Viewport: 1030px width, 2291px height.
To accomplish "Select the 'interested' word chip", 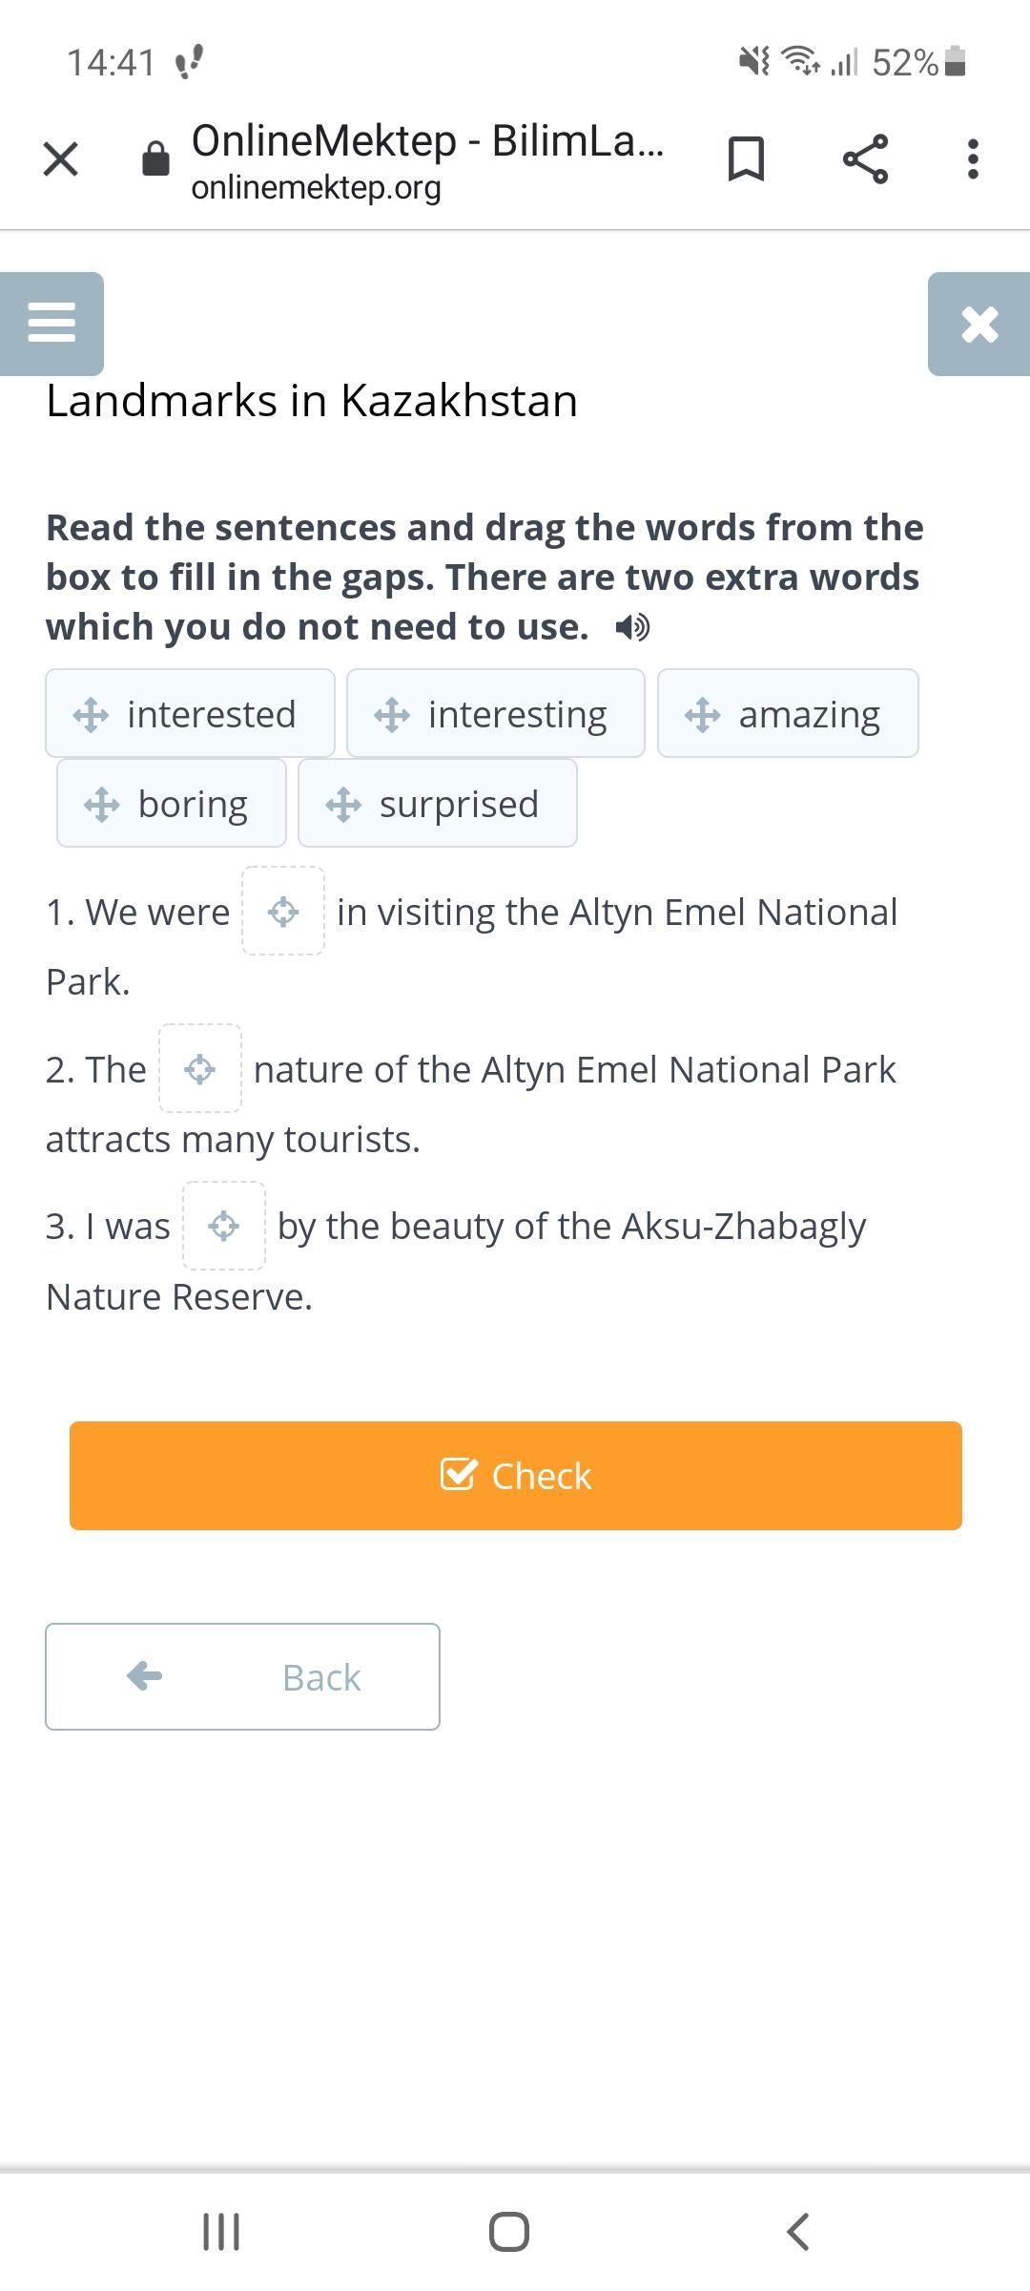I will coord(190,714).
